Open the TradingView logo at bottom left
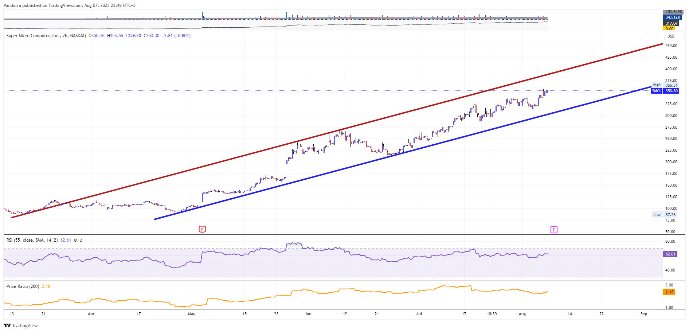Viewport: 689px width, 332px height. point(21,325)
